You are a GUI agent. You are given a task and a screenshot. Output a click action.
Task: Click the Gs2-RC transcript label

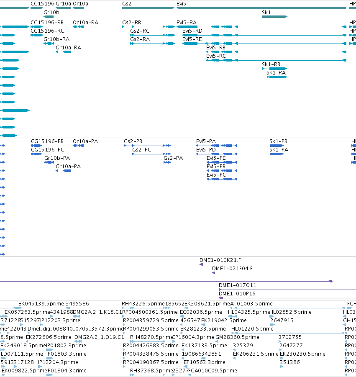[140, 31]
